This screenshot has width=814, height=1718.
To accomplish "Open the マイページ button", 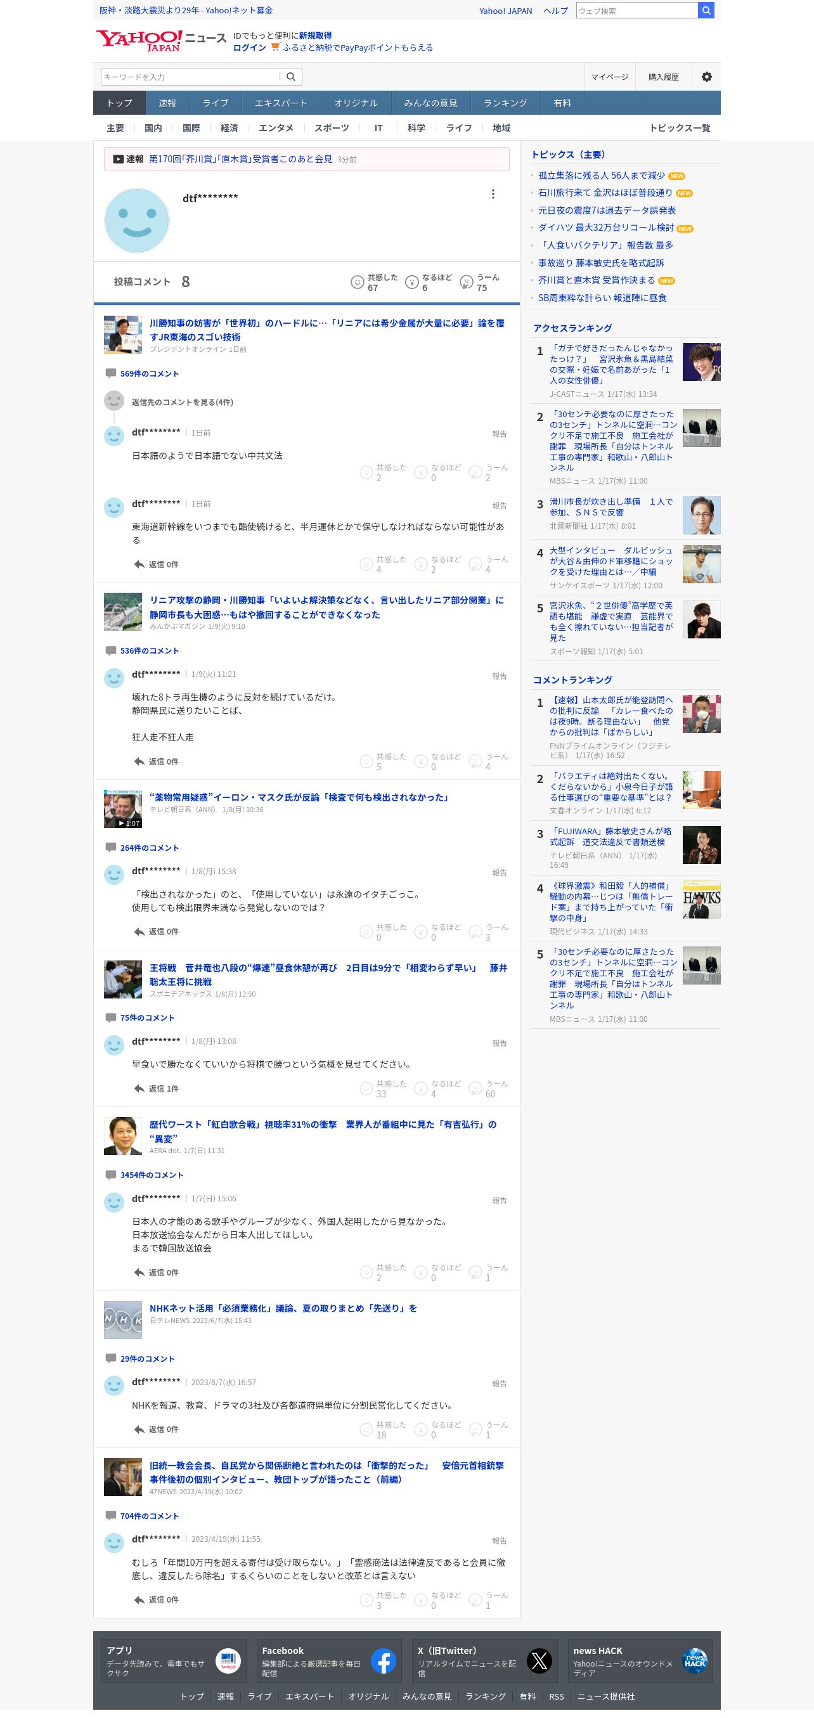I will coord(610,77).
